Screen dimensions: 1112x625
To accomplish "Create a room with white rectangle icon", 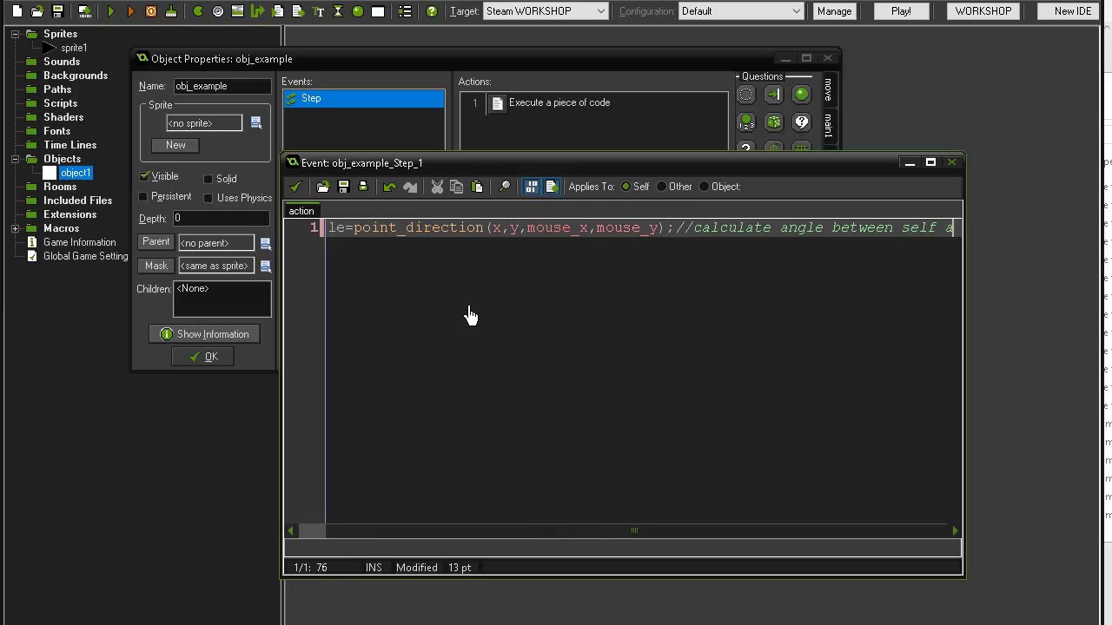I will coord(378,11).
